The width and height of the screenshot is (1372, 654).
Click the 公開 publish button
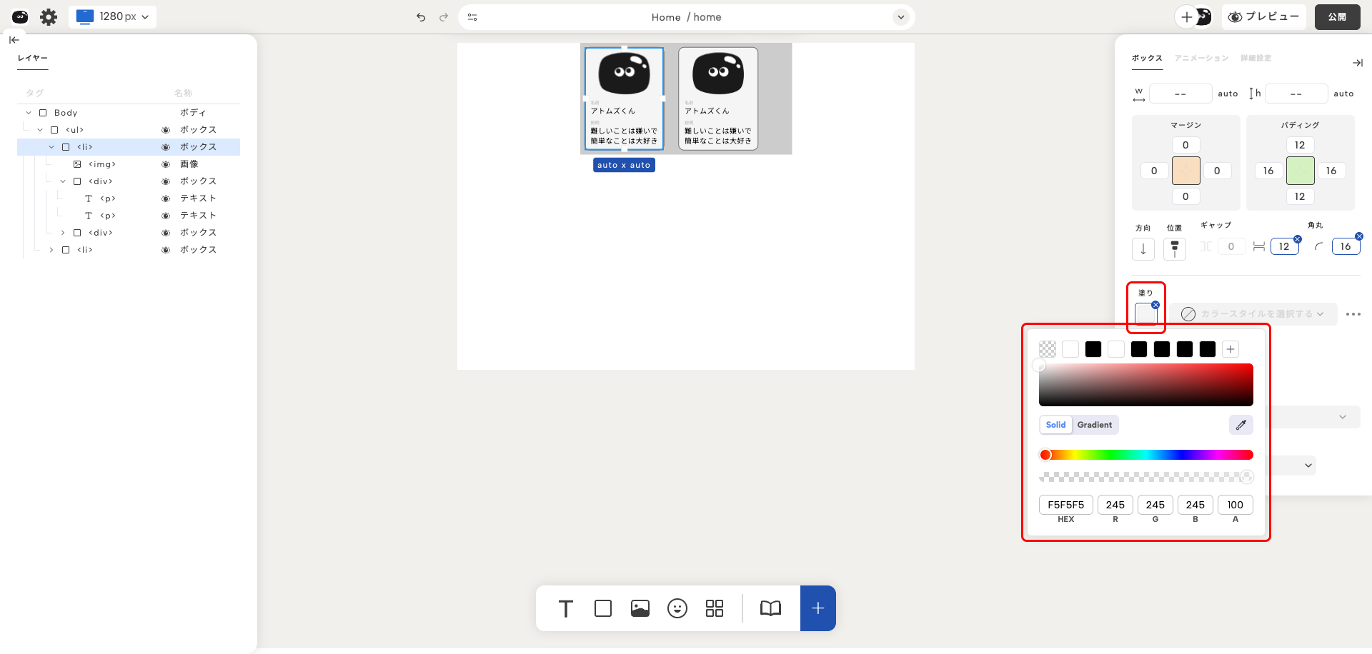coord(1337,17)
